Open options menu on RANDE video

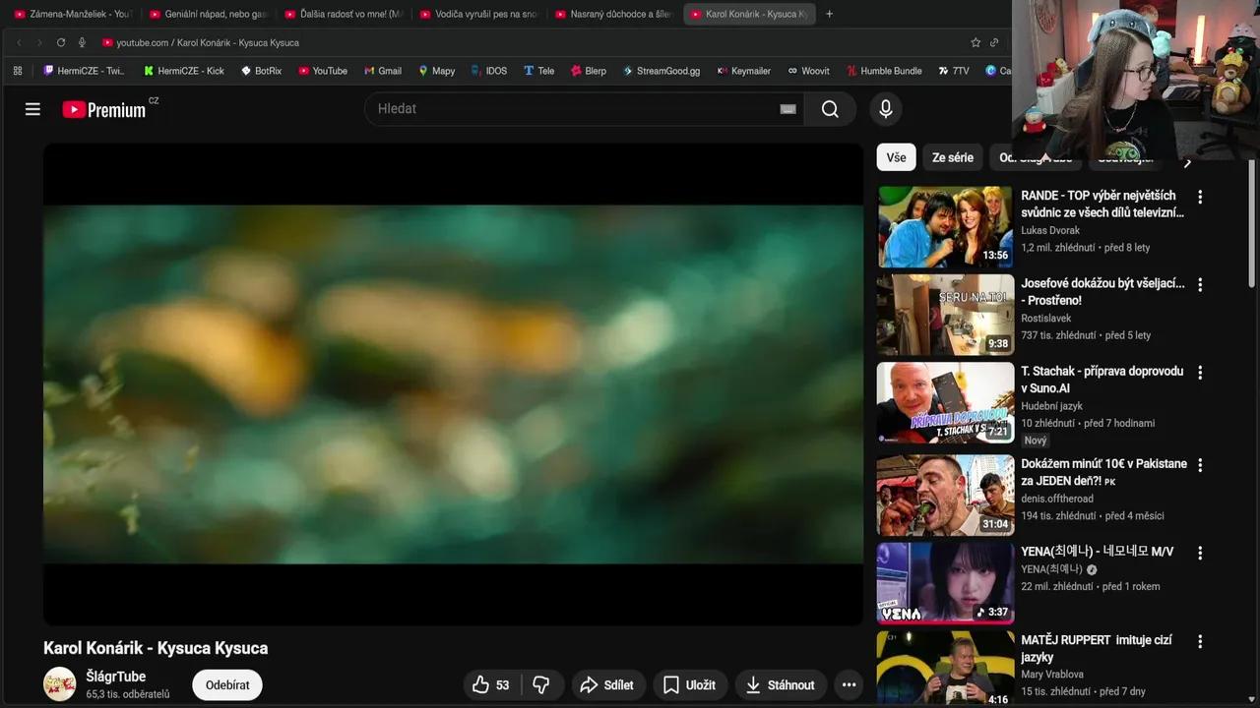(x=1199, y=197)
